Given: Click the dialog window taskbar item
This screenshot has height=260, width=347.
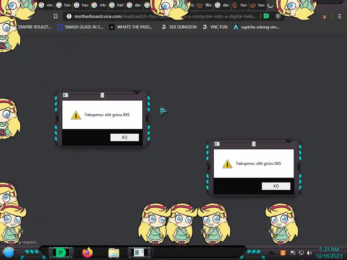Looking at the screenshot, I should (139, 253).
